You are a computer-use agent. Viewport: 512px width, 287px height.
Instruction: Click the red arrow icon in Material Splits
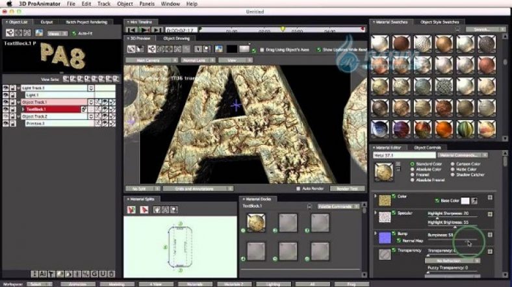click(145, 210)
